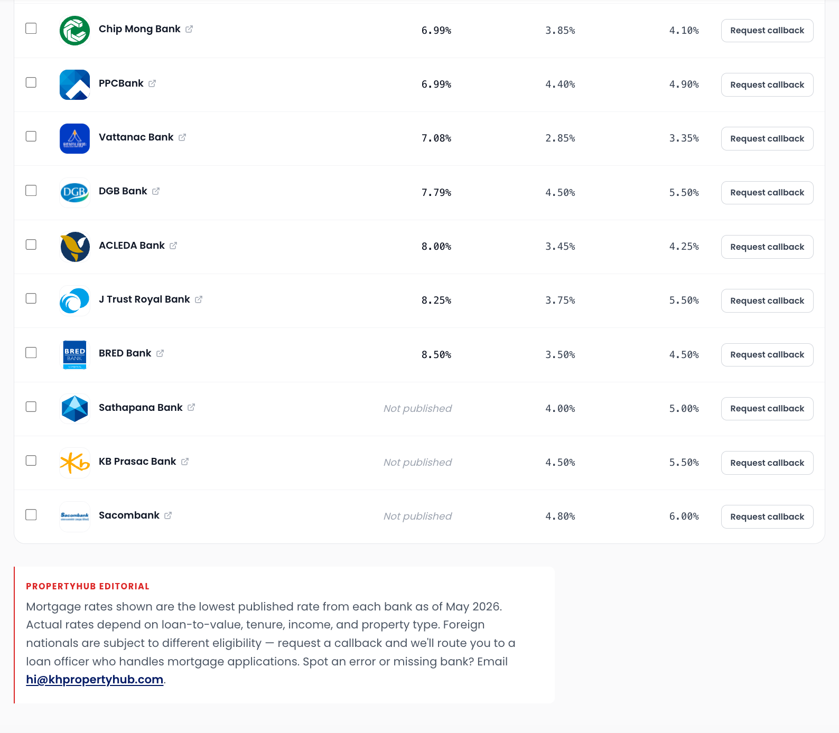Tick the Sacombank row checkbox

[x=31, y=514]
